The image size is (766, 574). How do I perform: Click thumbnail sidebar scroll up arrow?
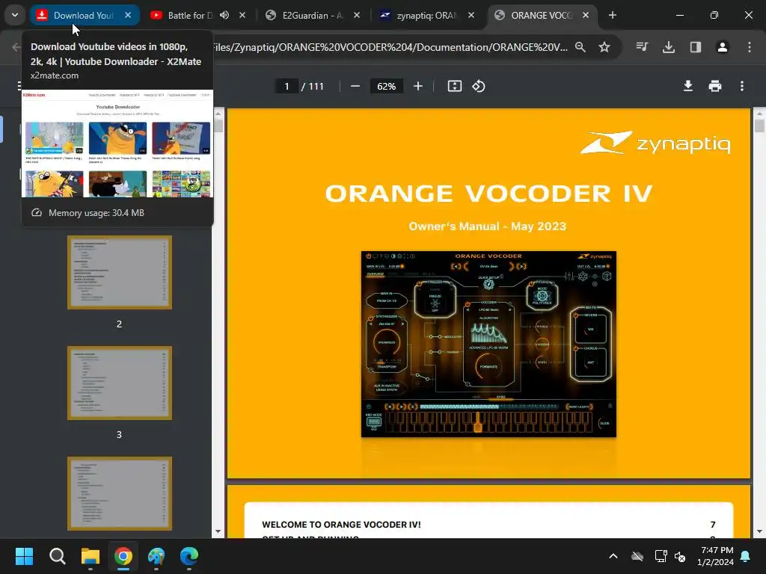pyautogui.click(x=218, y=114)
